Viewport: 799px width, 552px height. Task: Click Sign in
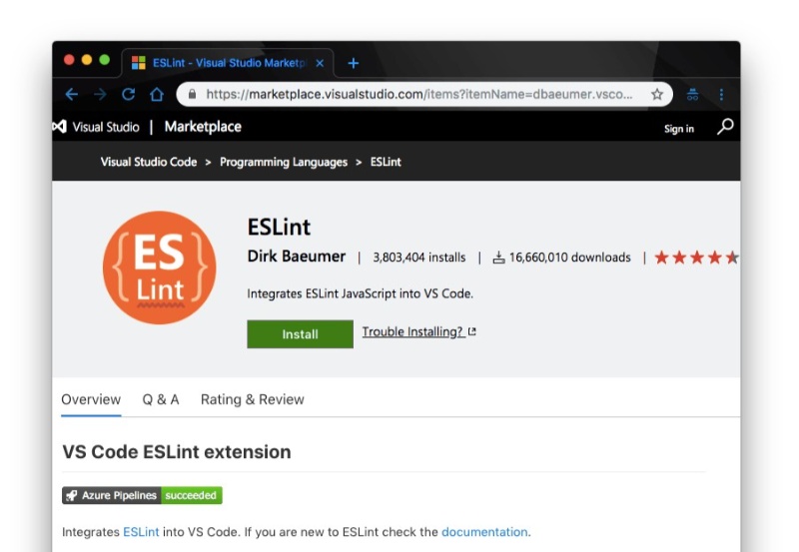(679, 129)
